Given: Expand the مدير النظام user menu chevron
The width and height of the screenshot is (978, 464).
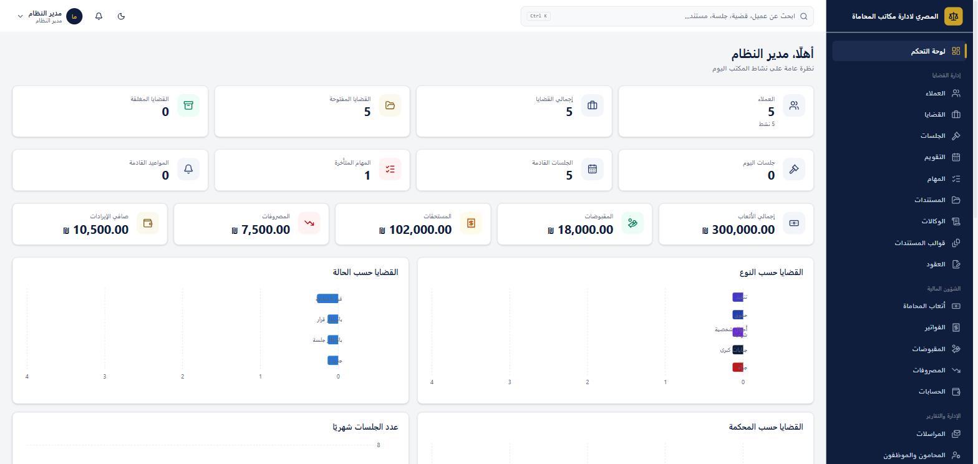Looking at the screenshot, I should 20,16.
